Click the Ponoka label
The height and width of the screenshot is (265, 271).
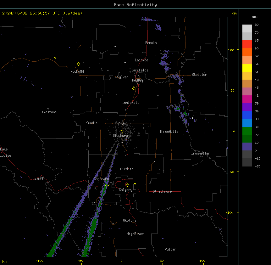[x=151, y=43]
